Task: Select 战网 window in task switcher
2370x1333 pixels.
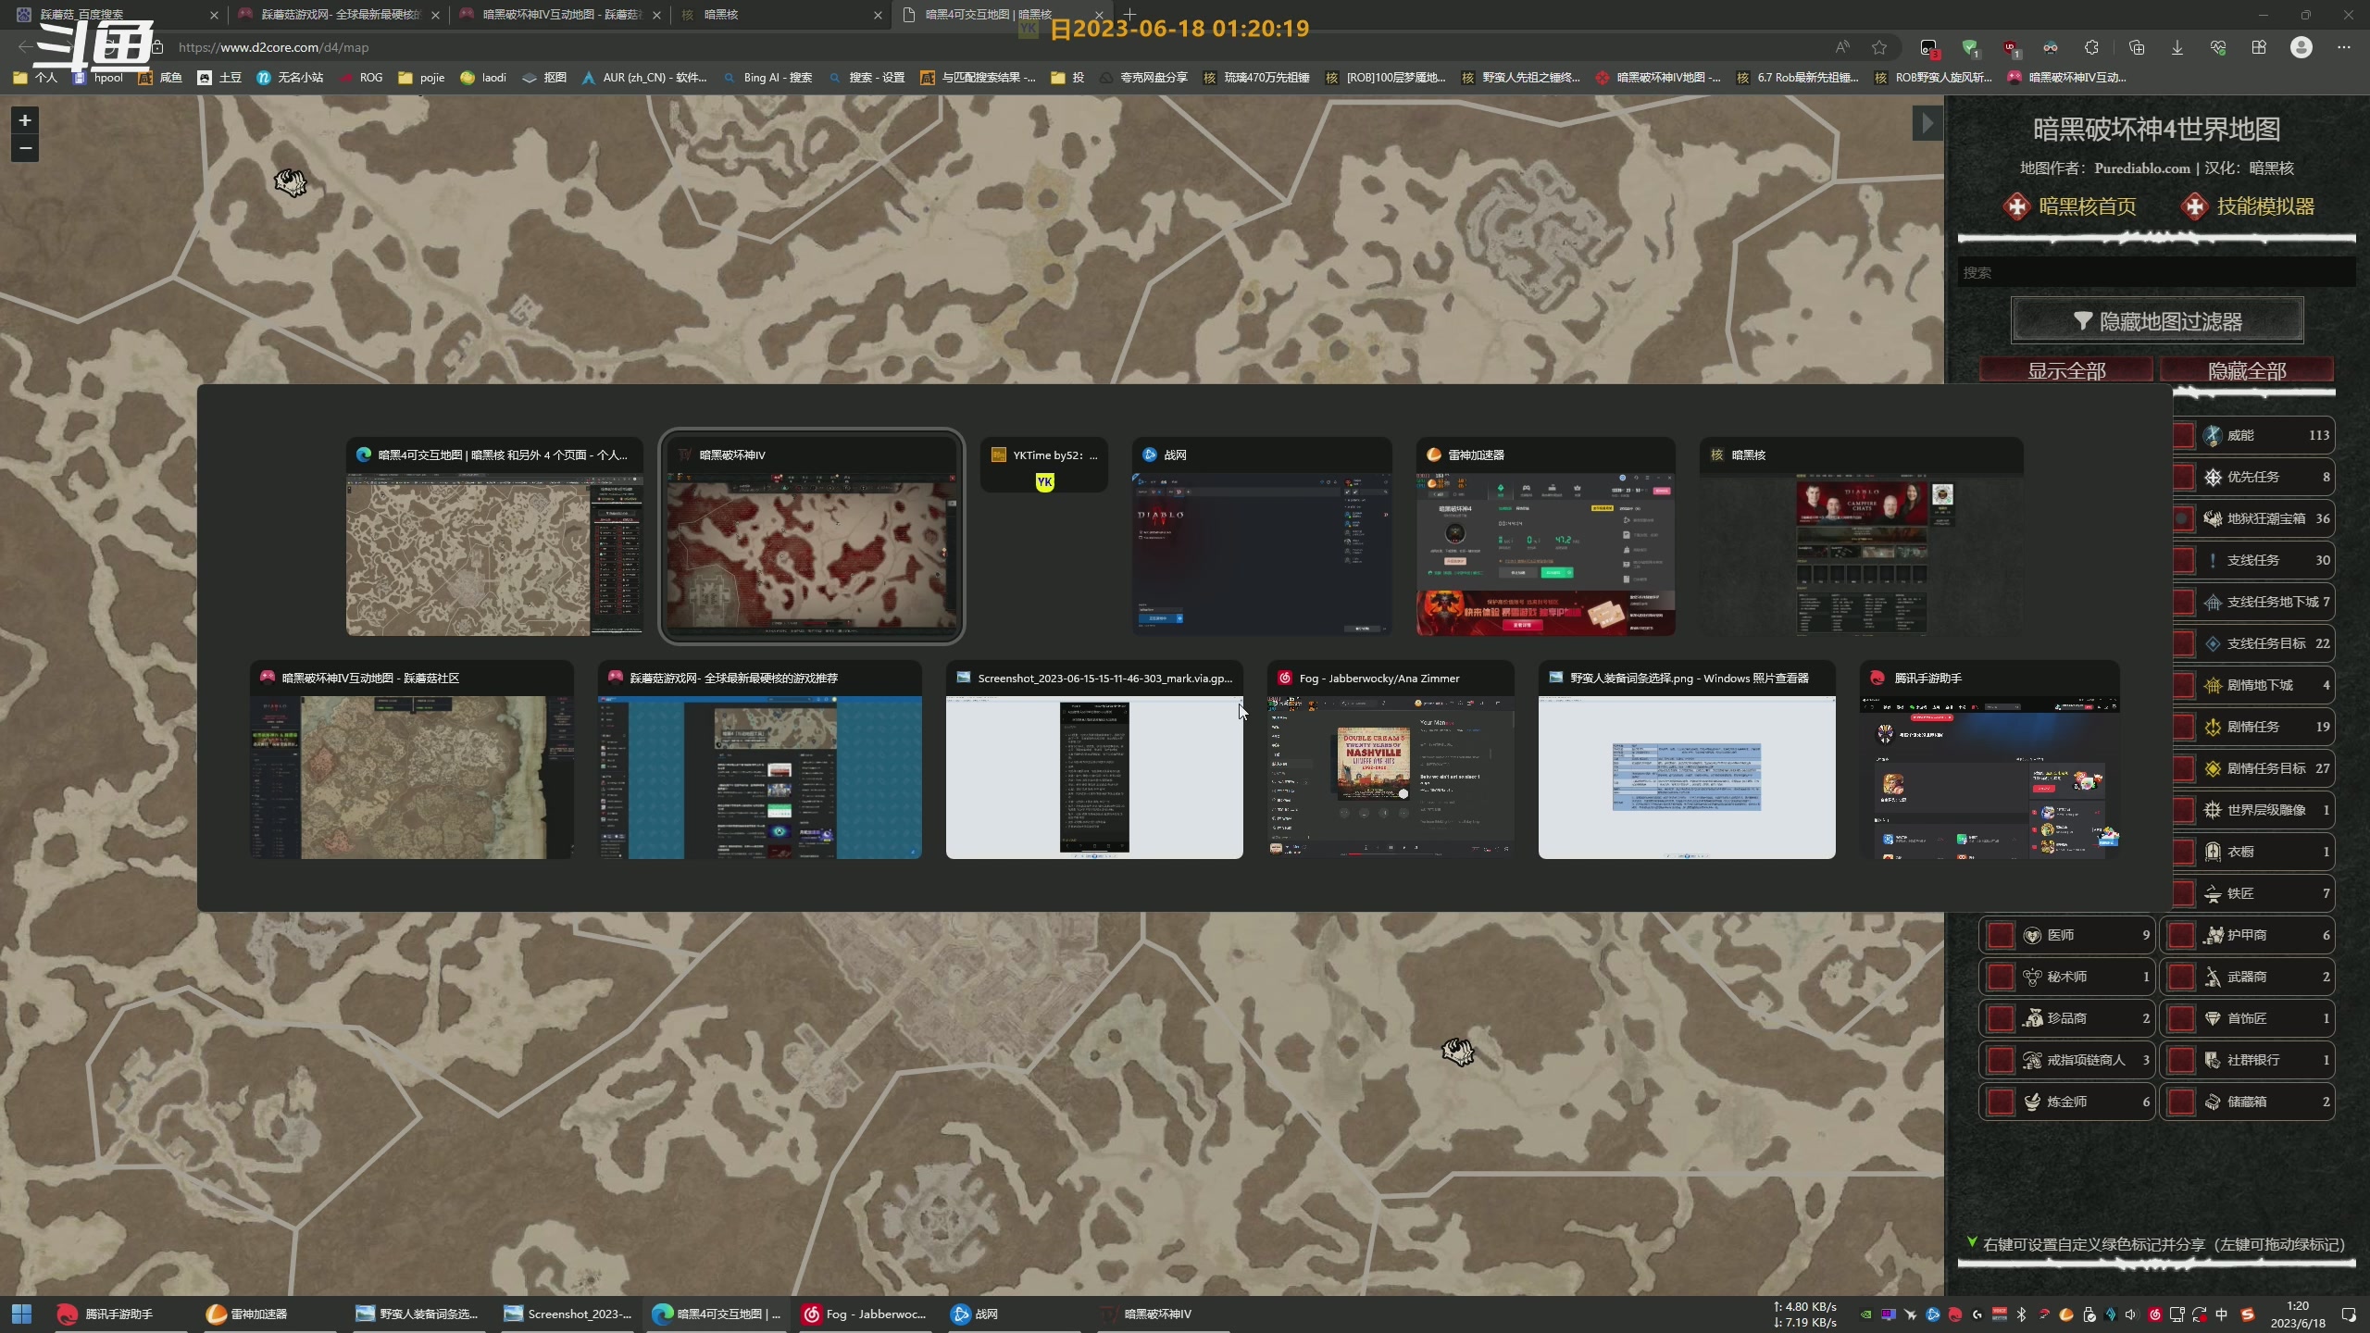Action: (1262, 536)
